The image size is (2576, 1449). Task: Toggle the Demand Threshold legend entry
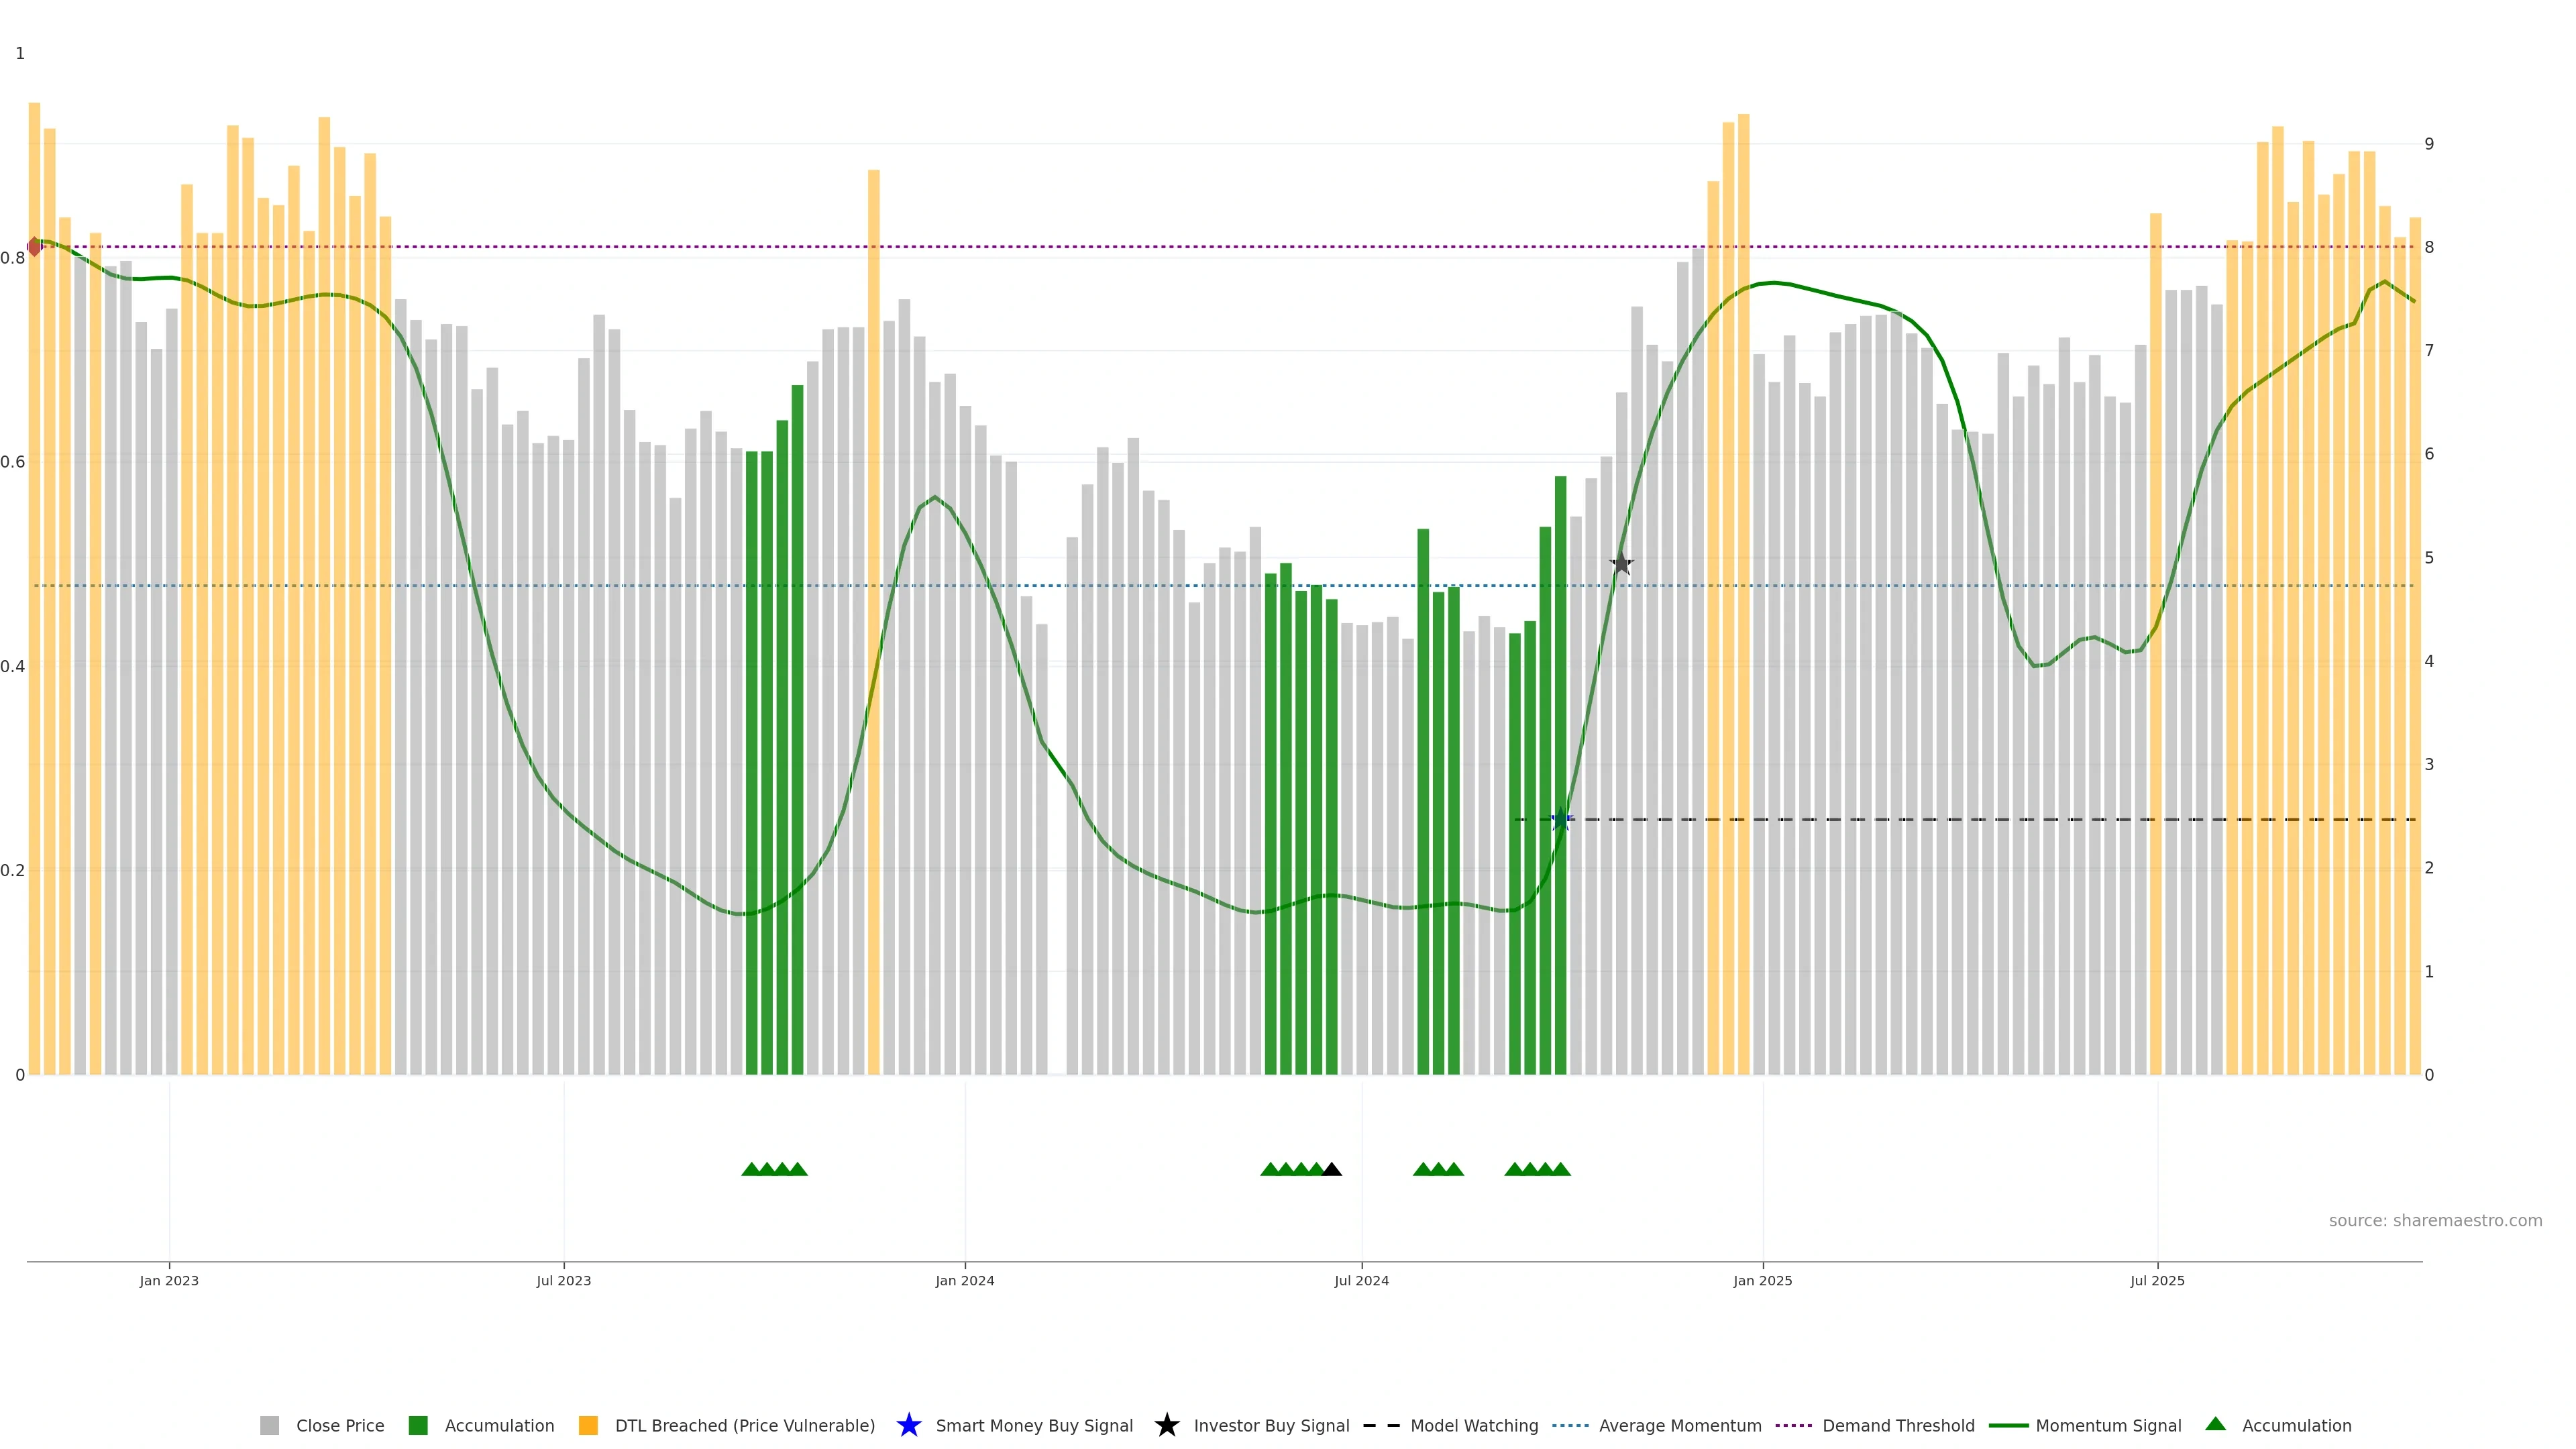coord(1898,1425)
